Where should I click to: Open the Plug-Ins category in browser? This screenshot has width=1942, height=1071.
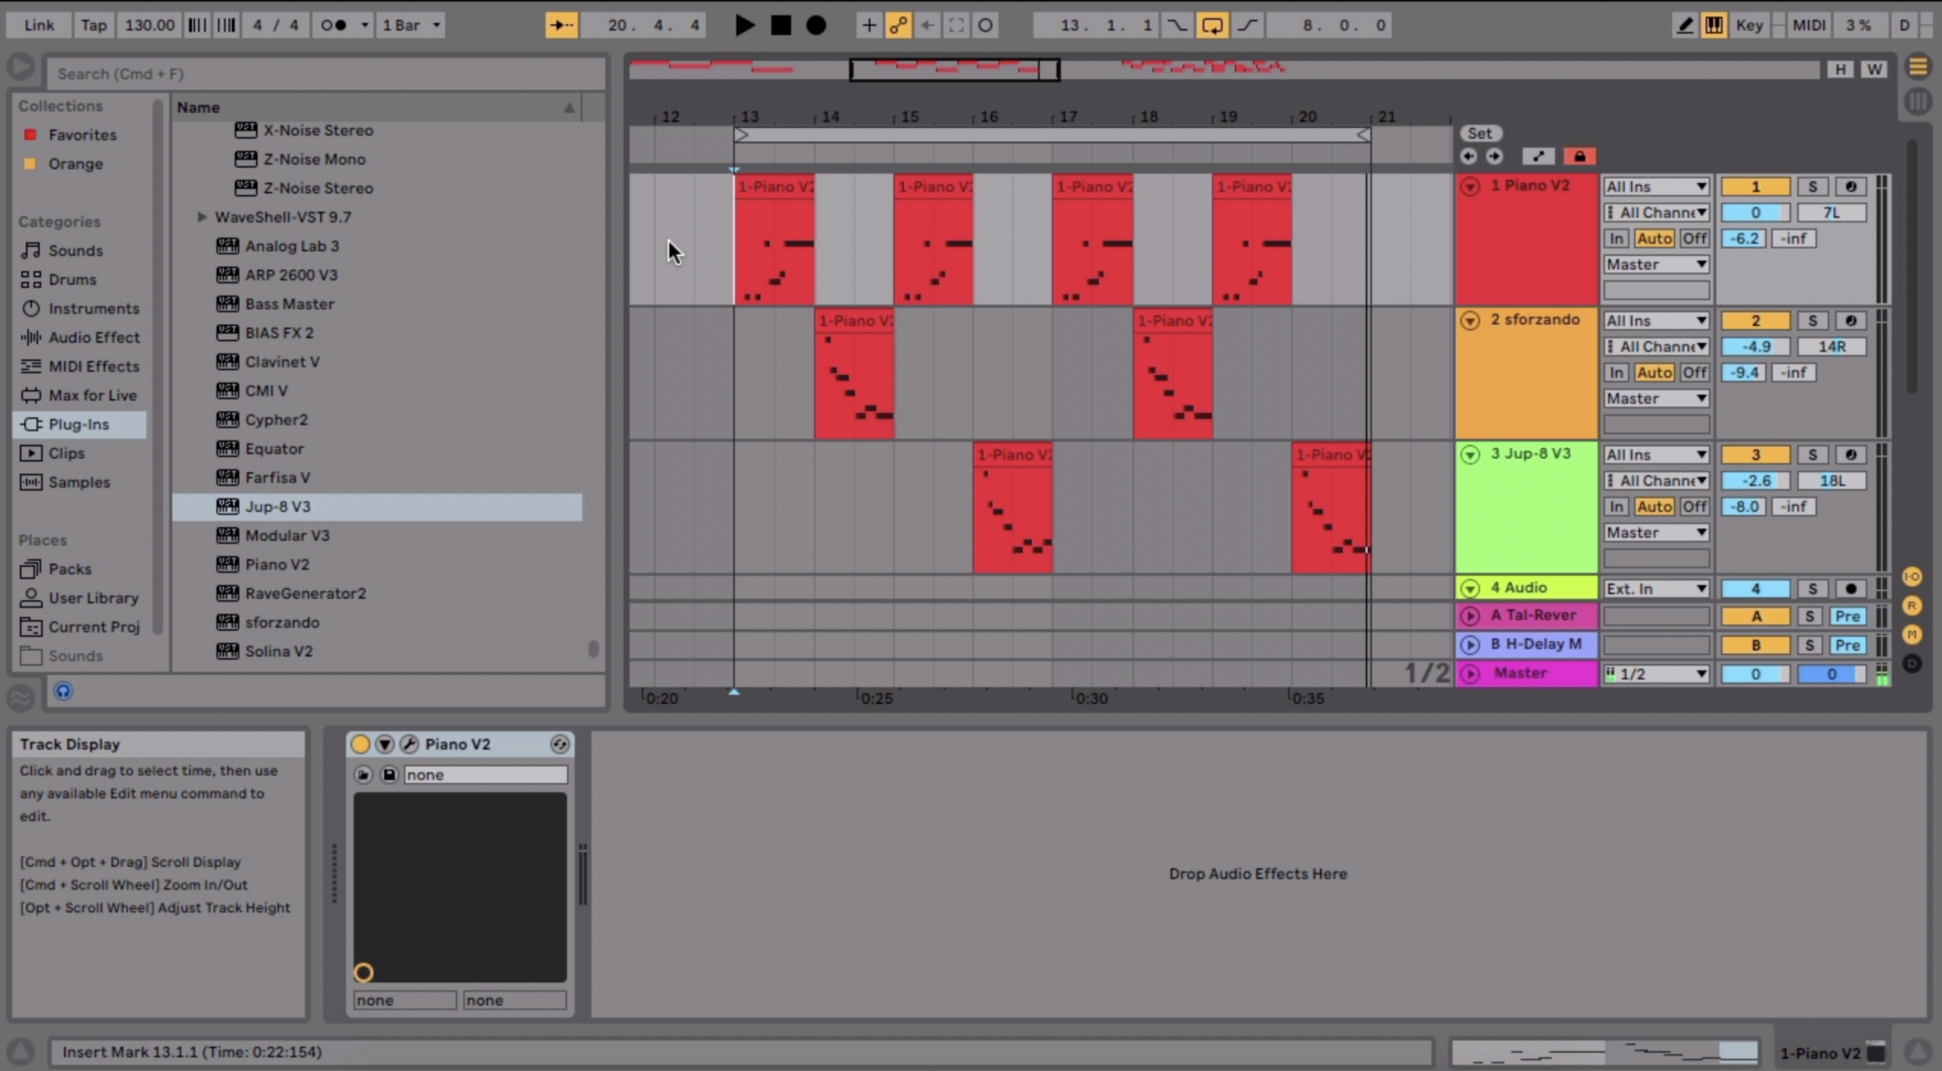[x=76, y=424]
